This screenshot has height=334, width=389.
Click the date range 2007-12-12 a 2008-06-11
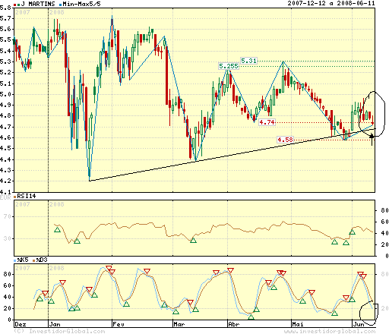tap(331, 3)
